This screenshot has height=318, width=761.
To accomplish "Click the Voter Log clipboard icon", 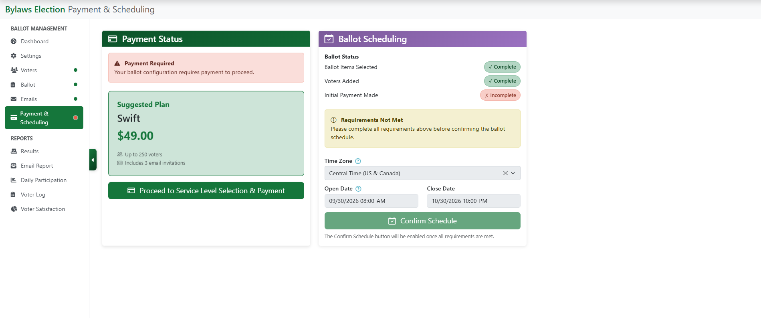I will [x=13, y=194].
